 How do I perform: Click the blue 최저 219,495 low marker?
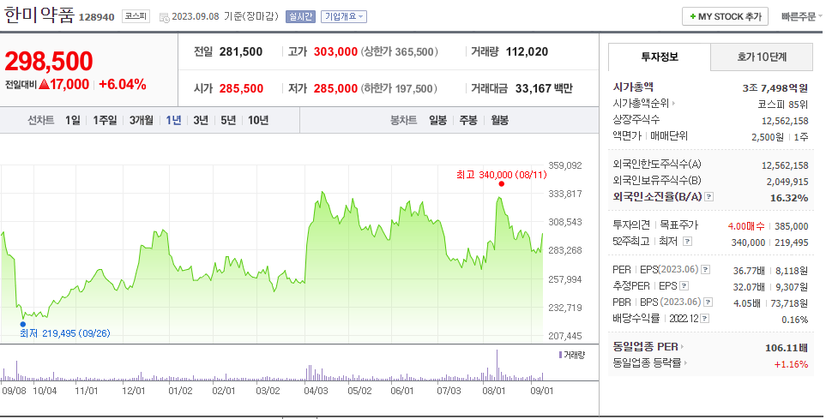pos(22,324)
